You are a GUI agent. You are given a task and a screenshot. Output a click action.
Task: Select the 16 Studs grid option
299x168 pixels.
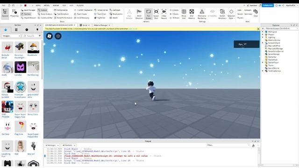pyautogui.click(x=175, y=18)
